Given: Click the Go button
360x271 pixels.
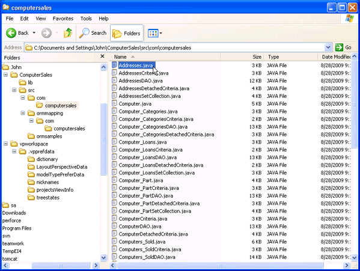Looking at the screenshot, I should (343, 47).
